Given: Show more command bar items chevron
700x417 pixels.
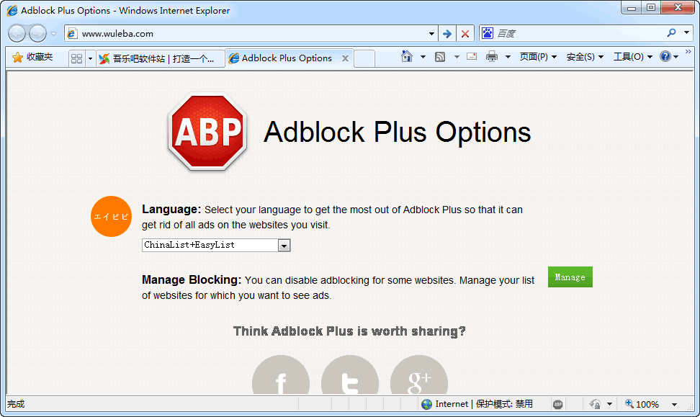Looking at the screenshot, I should tap(688, 52).
